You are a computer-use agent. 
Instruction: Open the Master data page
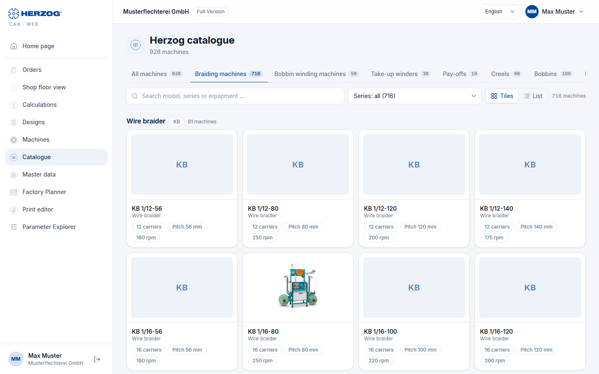coord(56,175)
